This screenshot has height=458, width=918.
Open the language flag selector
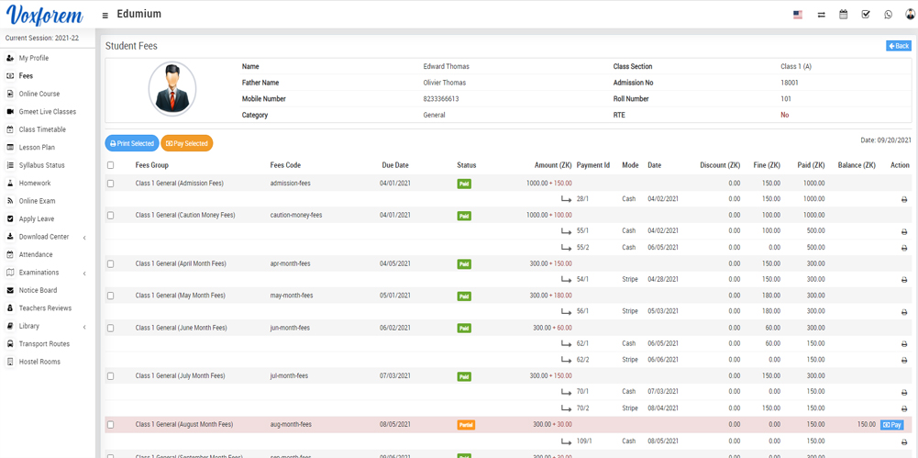coord(797,15)
